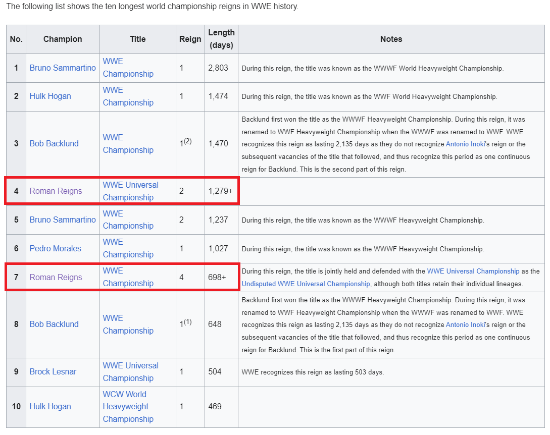Open Brock Lesnar's WWE Universal Championship title link

click(130, 371)
